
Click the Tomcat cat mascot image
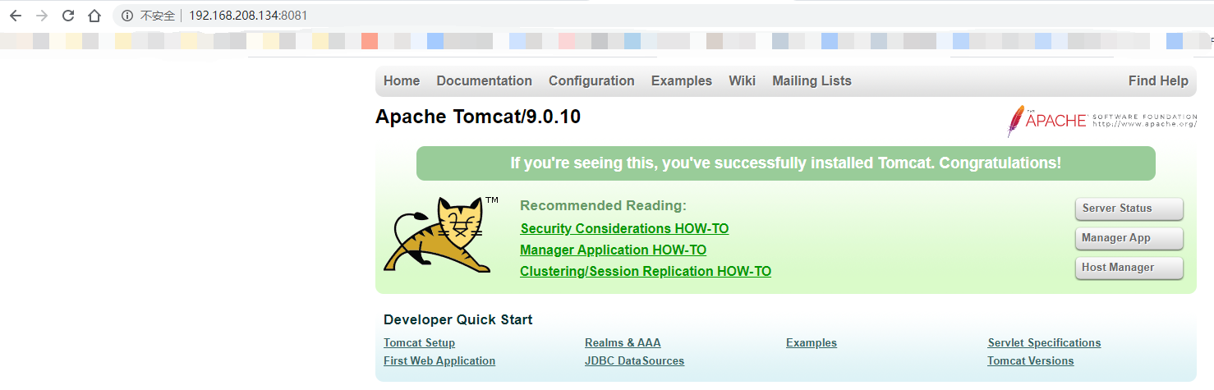[441, 235]
